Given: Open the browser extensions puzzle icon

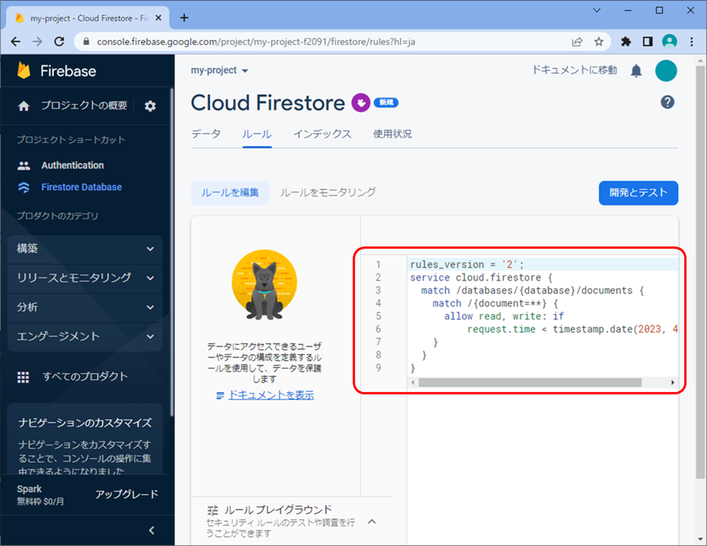Looking at the screenshot, I should [626, 42].
